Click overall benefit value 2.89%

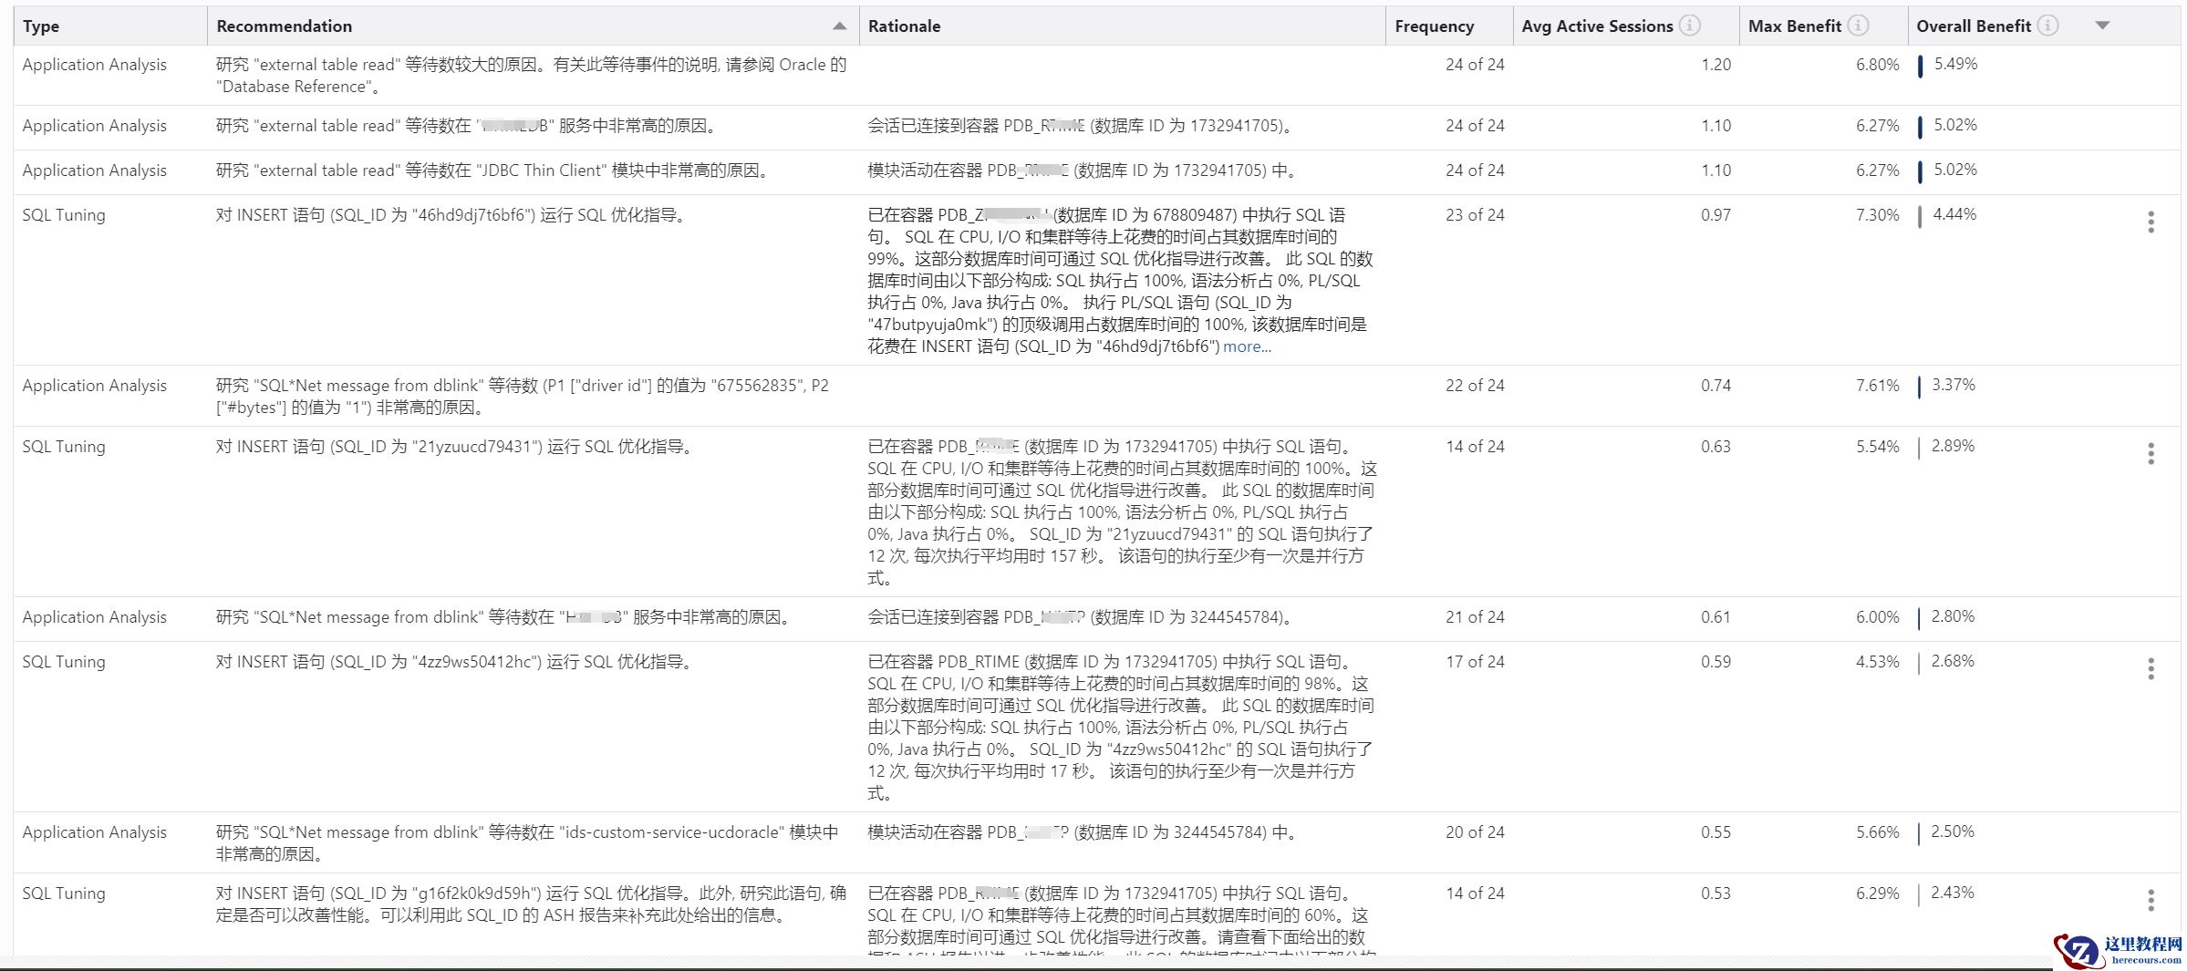point(1953,446)
